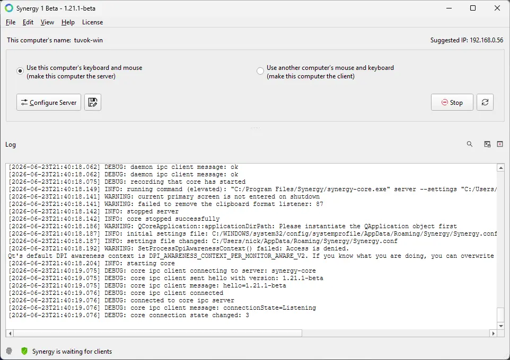Image resolution: width=510 pixels, height=360 pixels.
Task: Click the log's vertical scrollbar up arrow
Action: click(501, 168)
